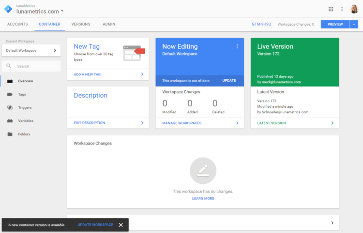Click the Added count of 0
The height and width of the screenshot is (233, 363).
click(x=190, y=103)
